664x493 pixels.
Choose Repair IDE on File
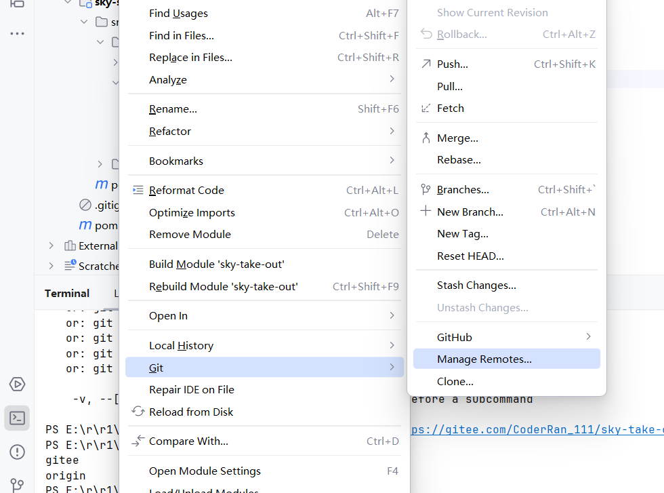point(265,389)
